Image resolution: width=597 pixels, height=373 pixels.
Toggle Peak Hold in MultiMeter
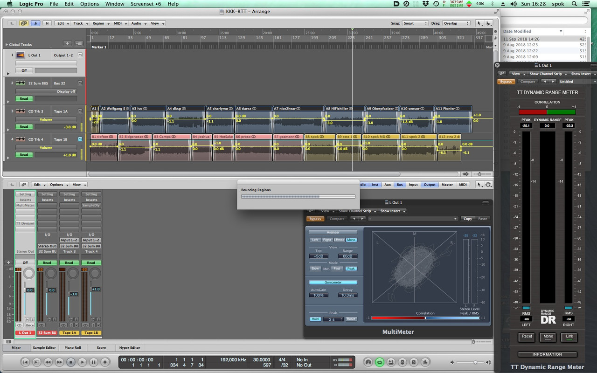coord(315,319)
